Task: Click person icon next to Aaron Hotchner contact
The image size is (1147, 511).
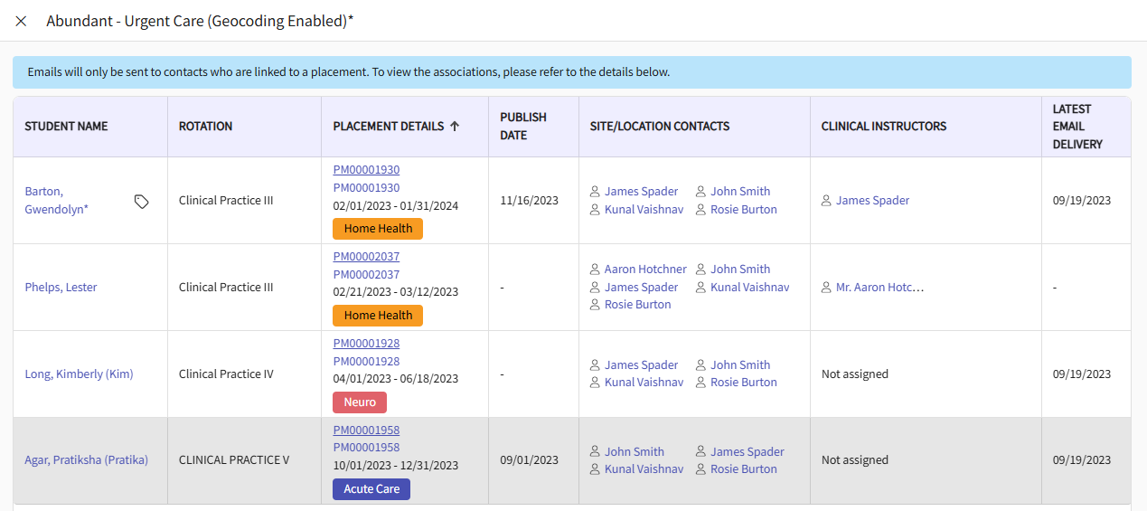Action: 595,270
